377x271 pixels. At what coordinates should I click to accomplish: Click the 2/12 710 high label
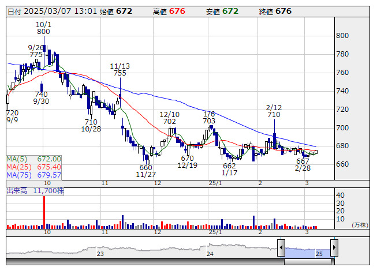pyautogui.click(x=274, y=111)
